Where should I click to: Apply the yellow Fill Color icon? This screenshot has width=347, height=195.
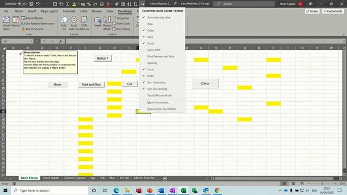tap(74, 4)
